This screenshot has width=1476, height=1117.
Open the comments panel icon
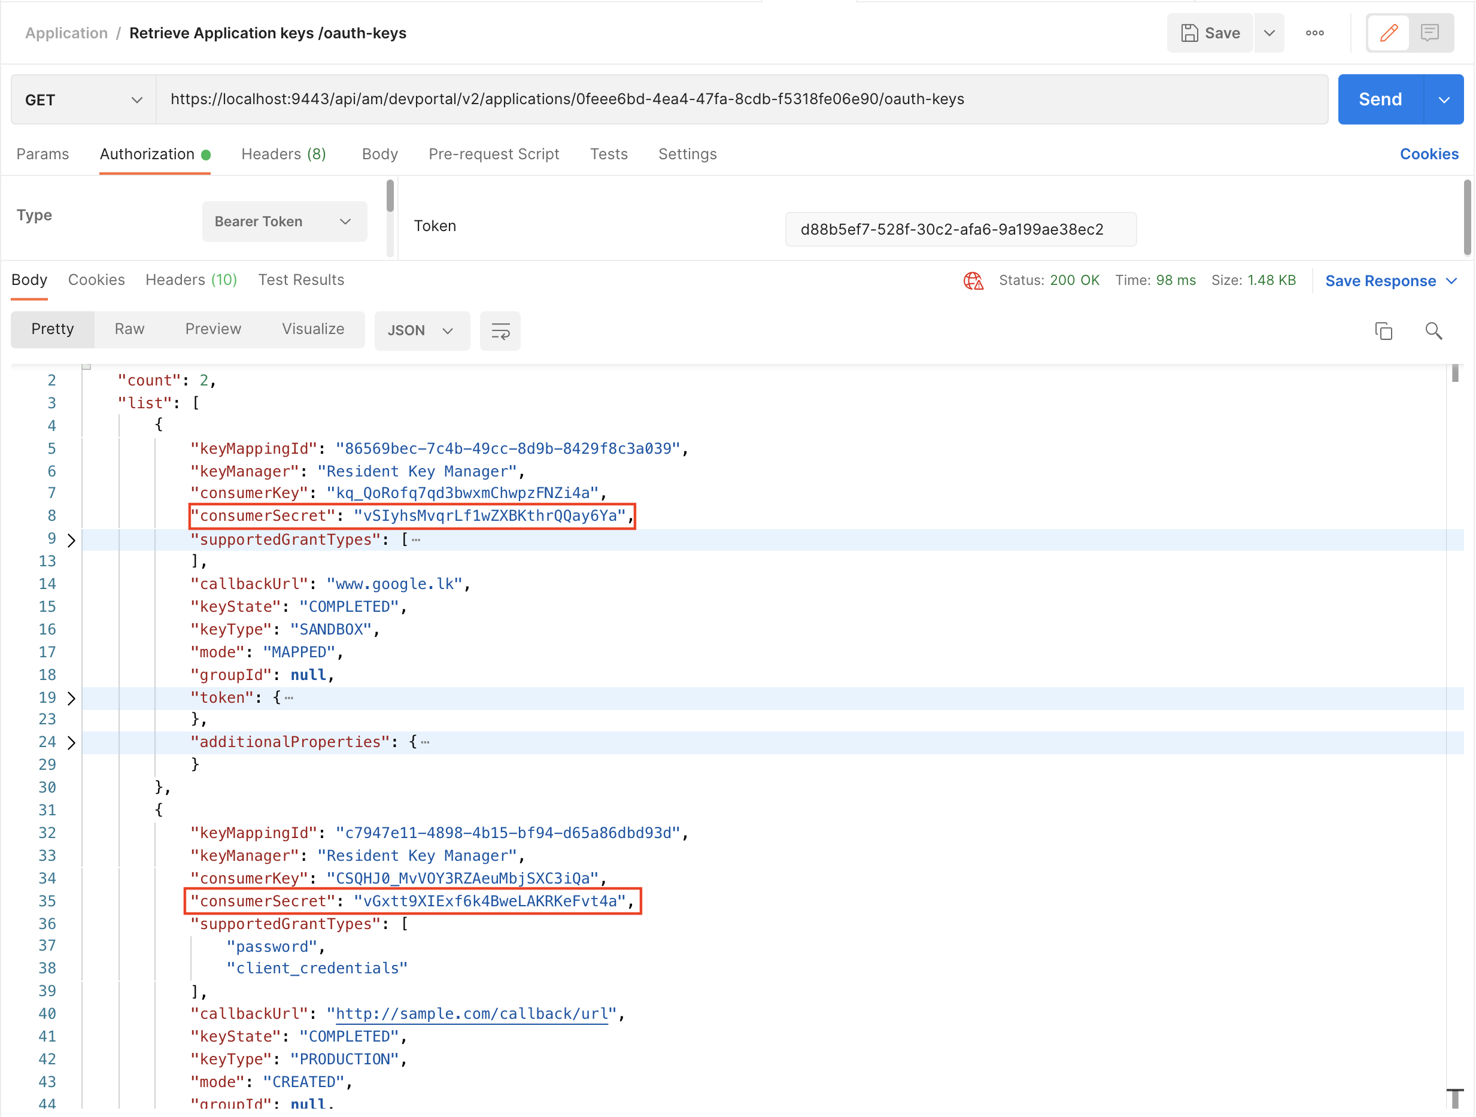(x=1430, y=32)
